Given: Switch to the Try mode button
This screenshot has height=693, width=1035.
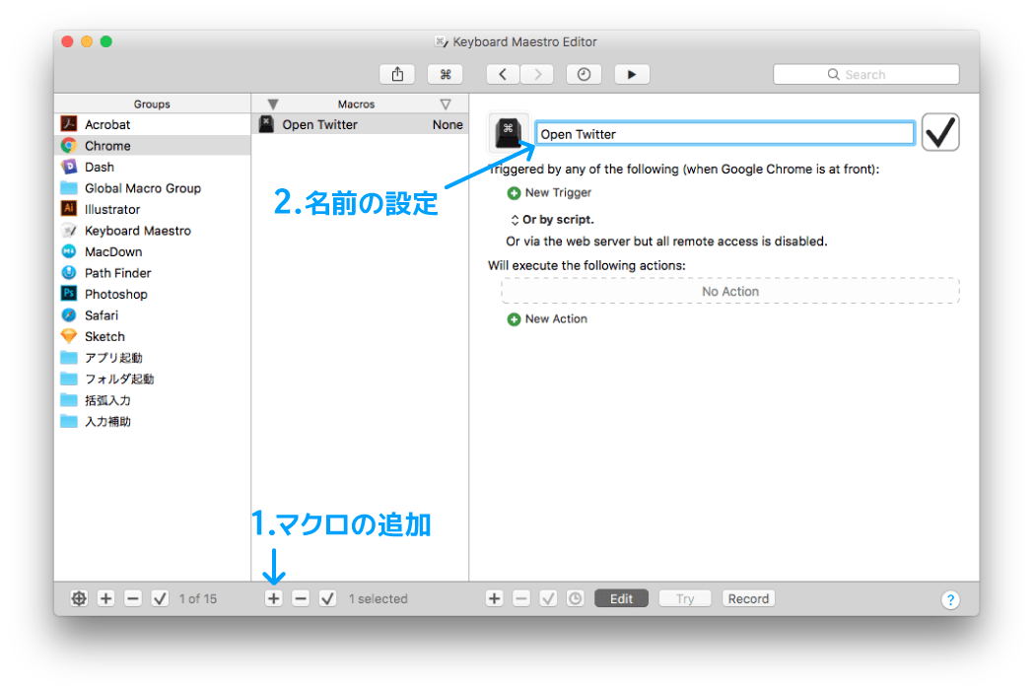Looking at the screenshot, I should point(684,597).
